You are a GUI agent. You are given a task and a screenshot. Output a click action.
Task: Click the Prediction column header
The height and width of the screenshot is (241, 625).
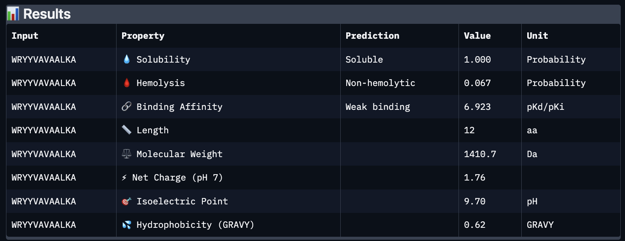372,36
